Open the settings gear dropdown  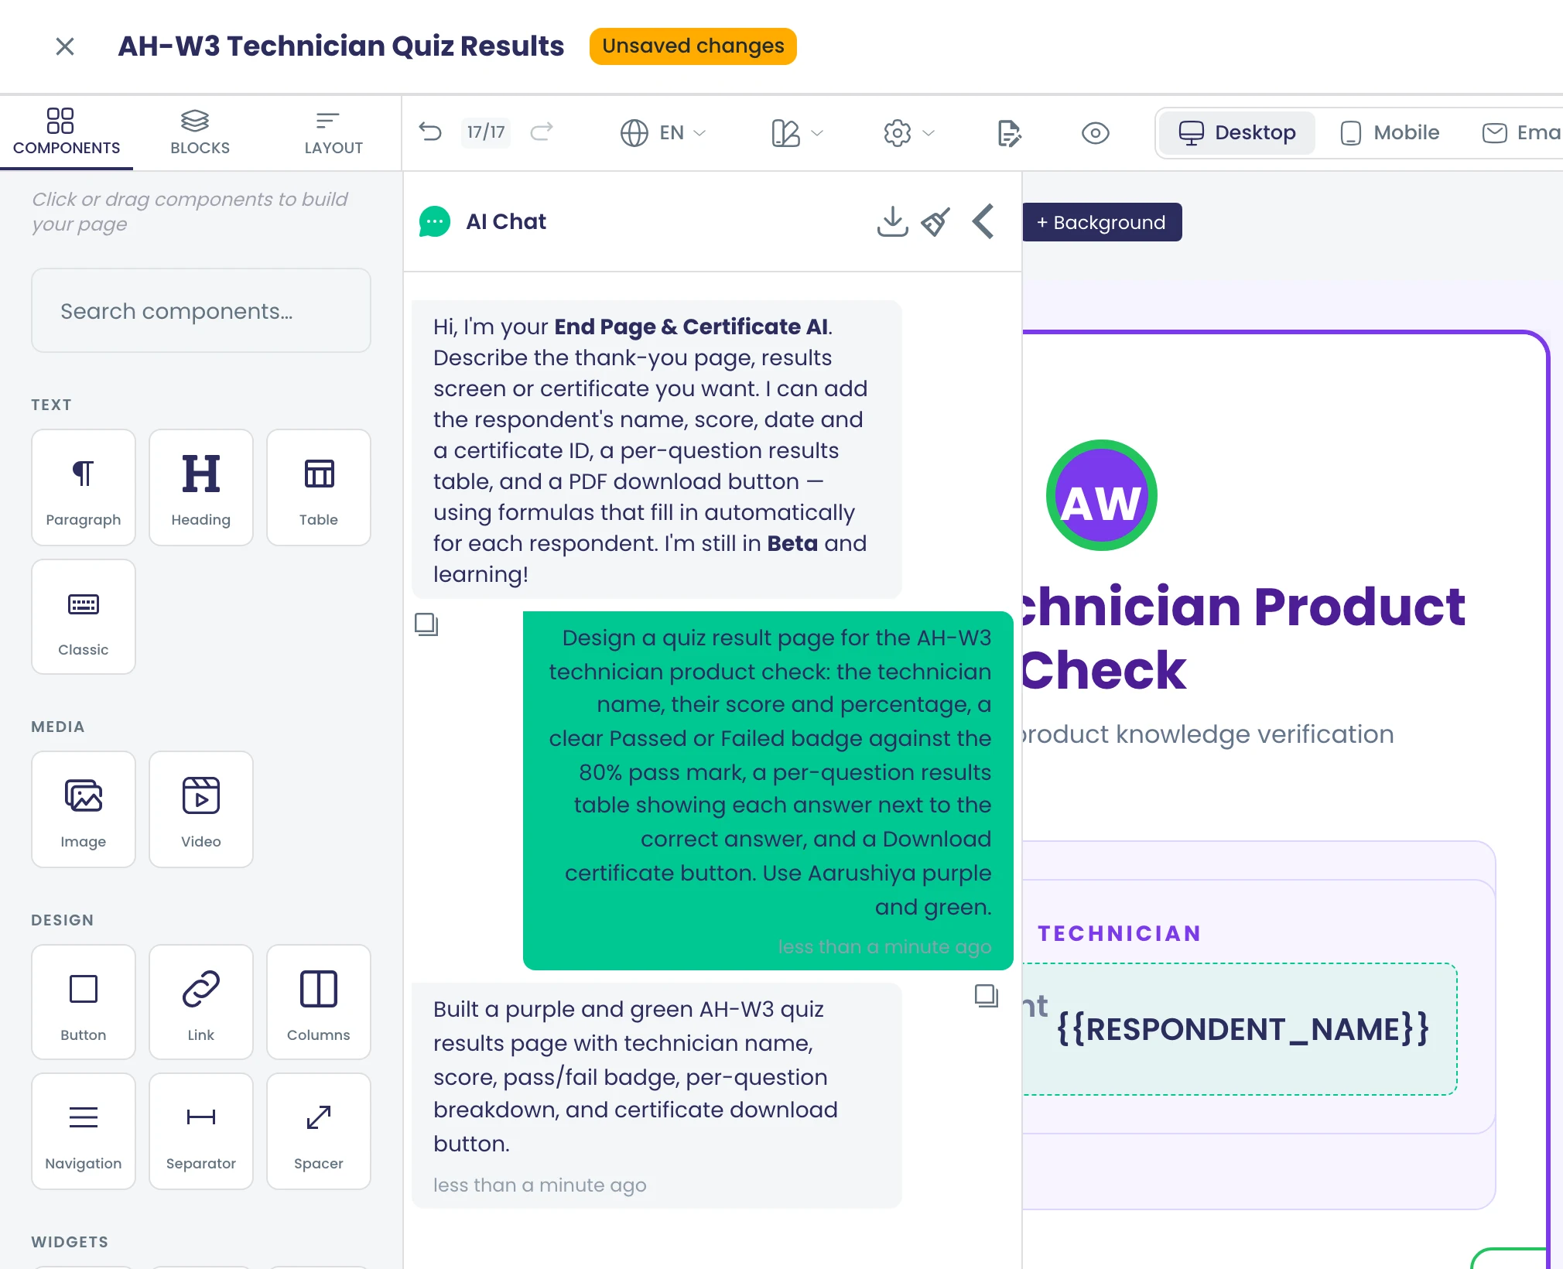point(909,133)
